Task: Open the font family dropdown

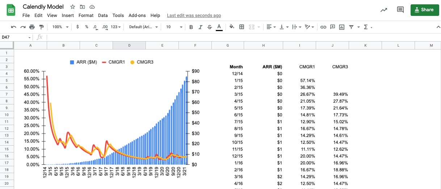Action: click(143, 27)
